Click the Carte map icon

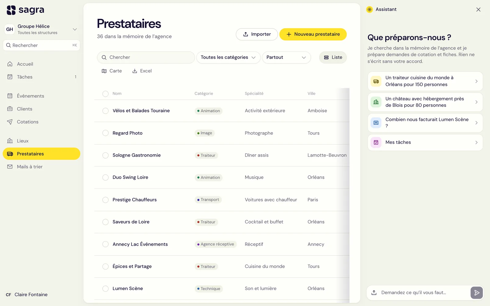[x=104, y=71]
